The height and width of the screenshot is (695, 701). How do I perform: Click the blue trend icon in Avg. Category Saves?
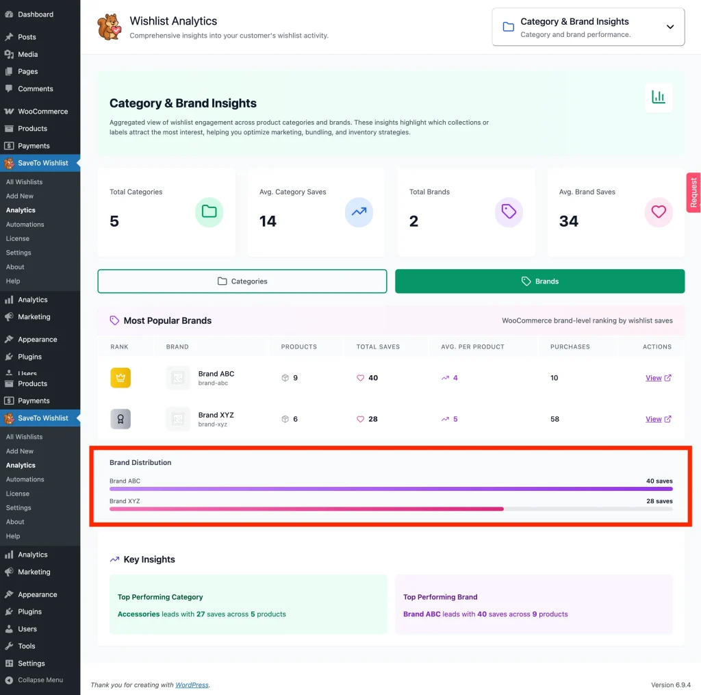(x=359, y=212)
